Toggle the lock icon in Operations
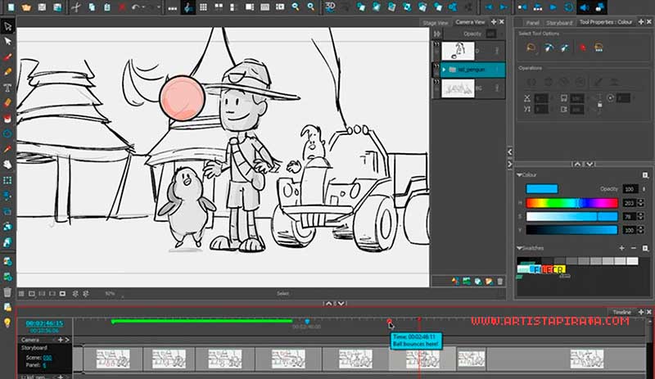Image resolution: width=655 pixels, height=379 pixels. [x=600, y=105]
